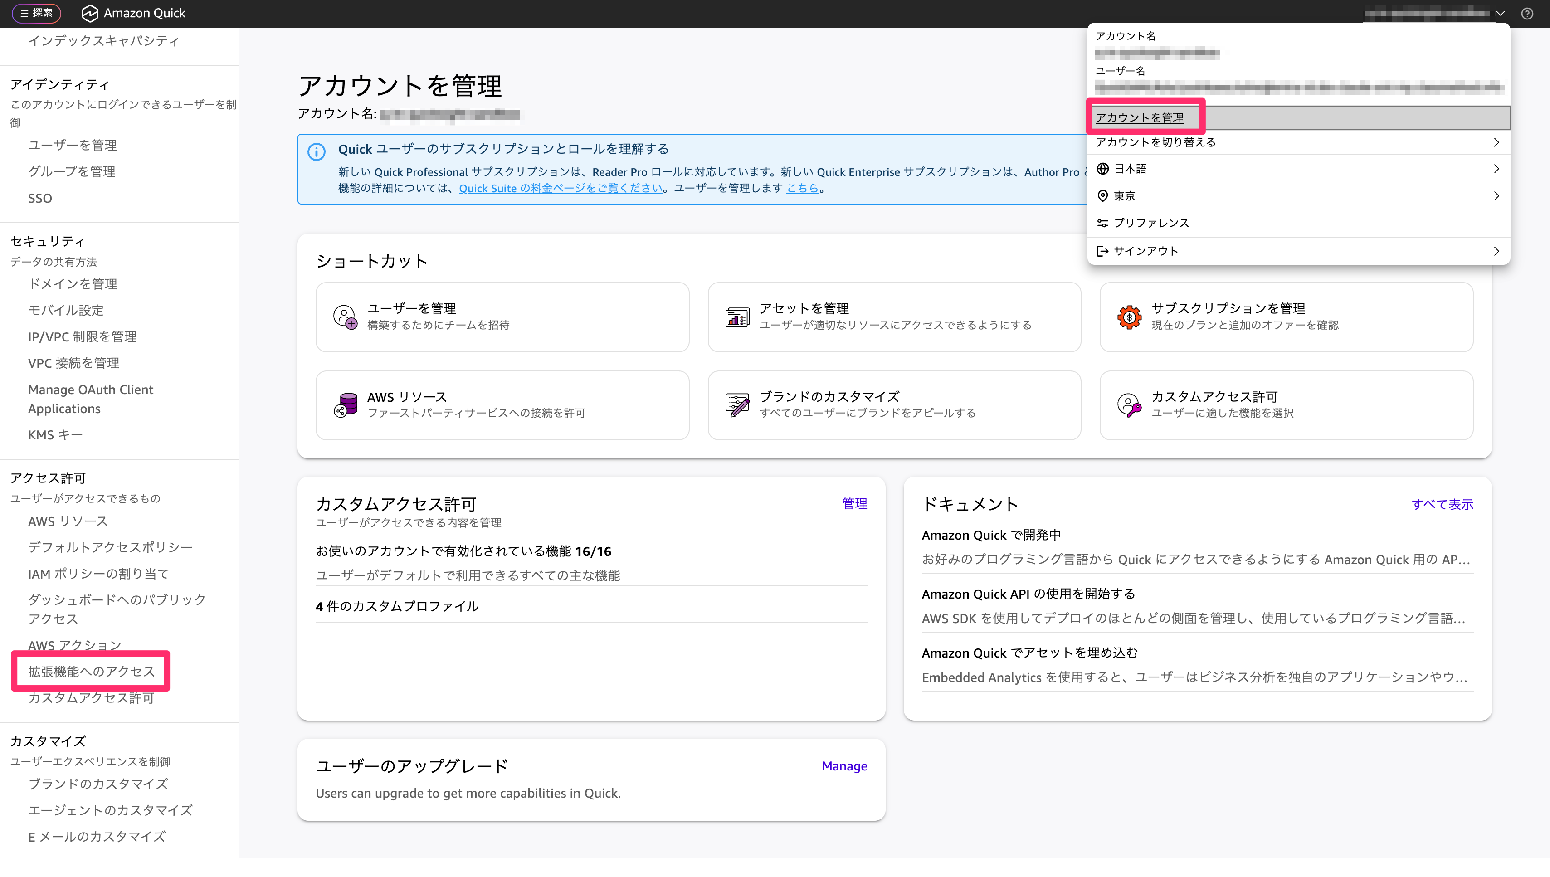Viewport: 1550px width, 877px height.
Task: Open KMS キー in the sidebar
Action: coord(55,435)
